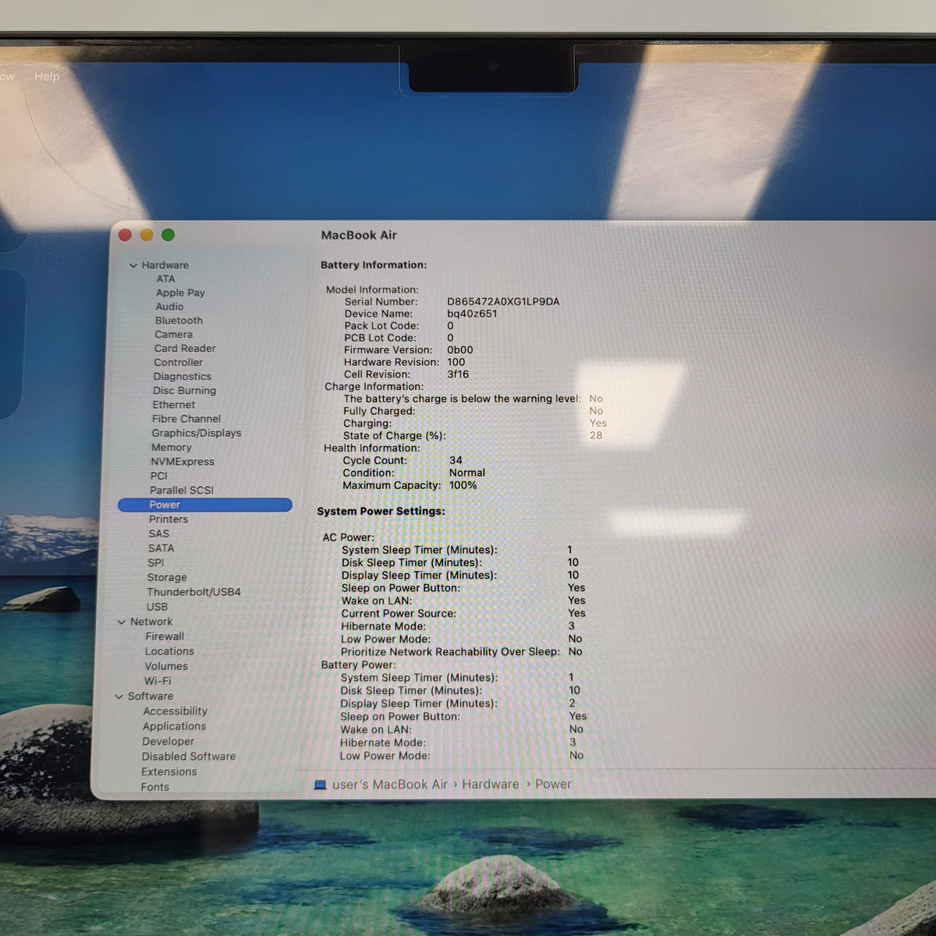This screenshot has height=936, width=936.
Task: Select Card Reader in the sidebar
Action: point(185,349)
